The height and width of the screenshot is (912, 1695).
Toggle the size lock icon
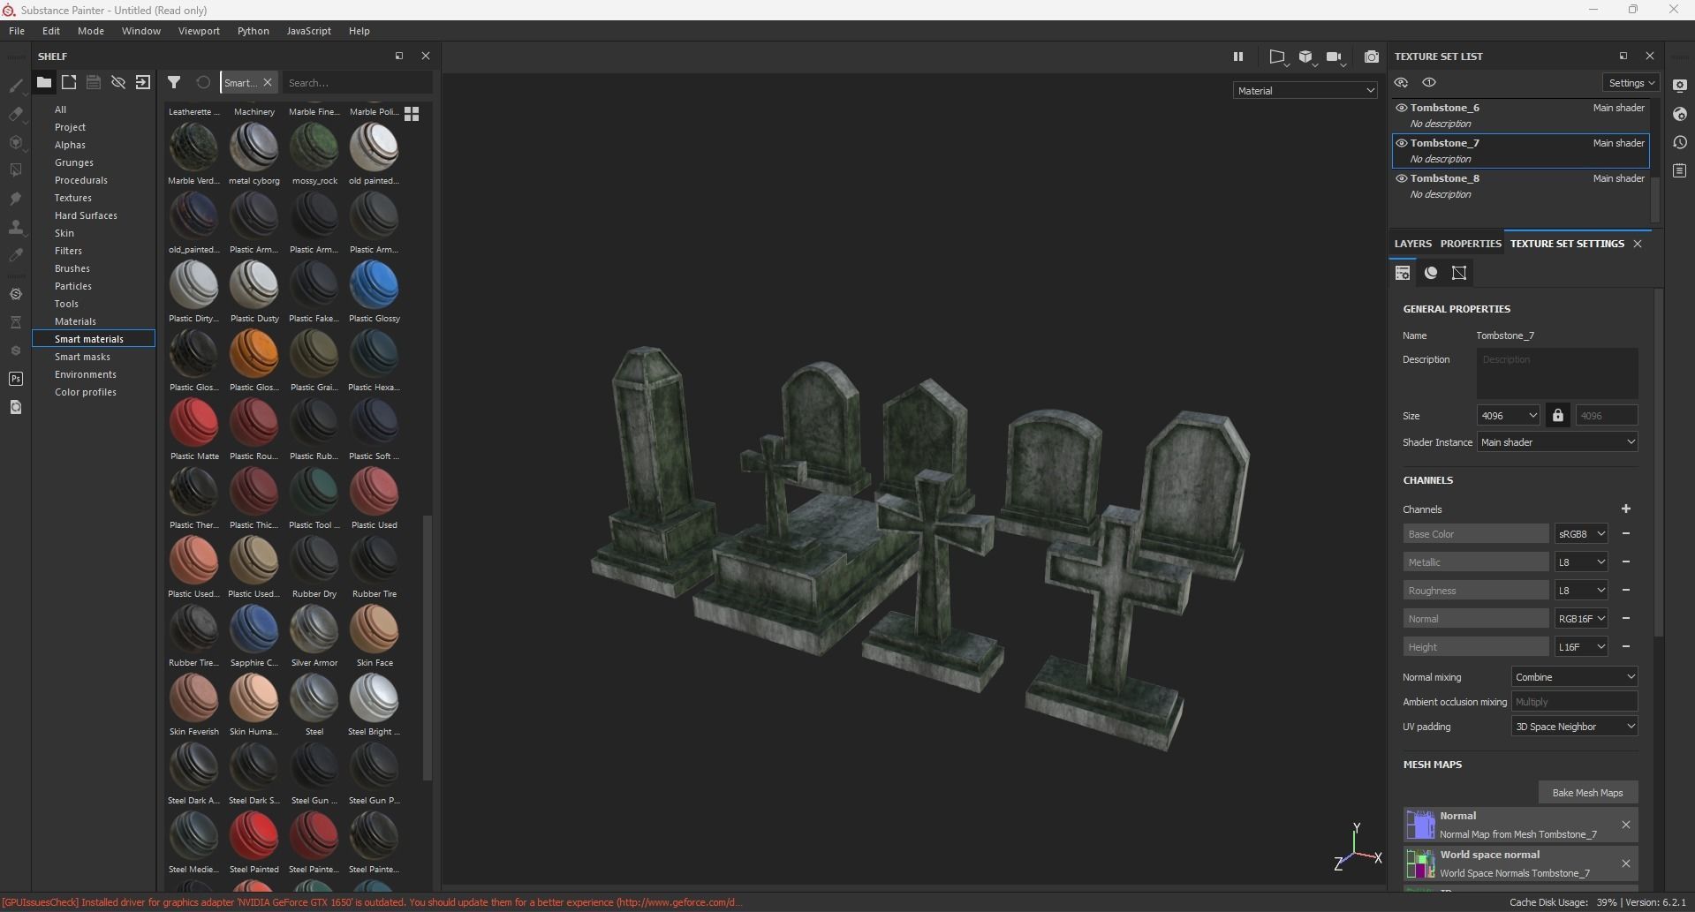coord(1558,416)
